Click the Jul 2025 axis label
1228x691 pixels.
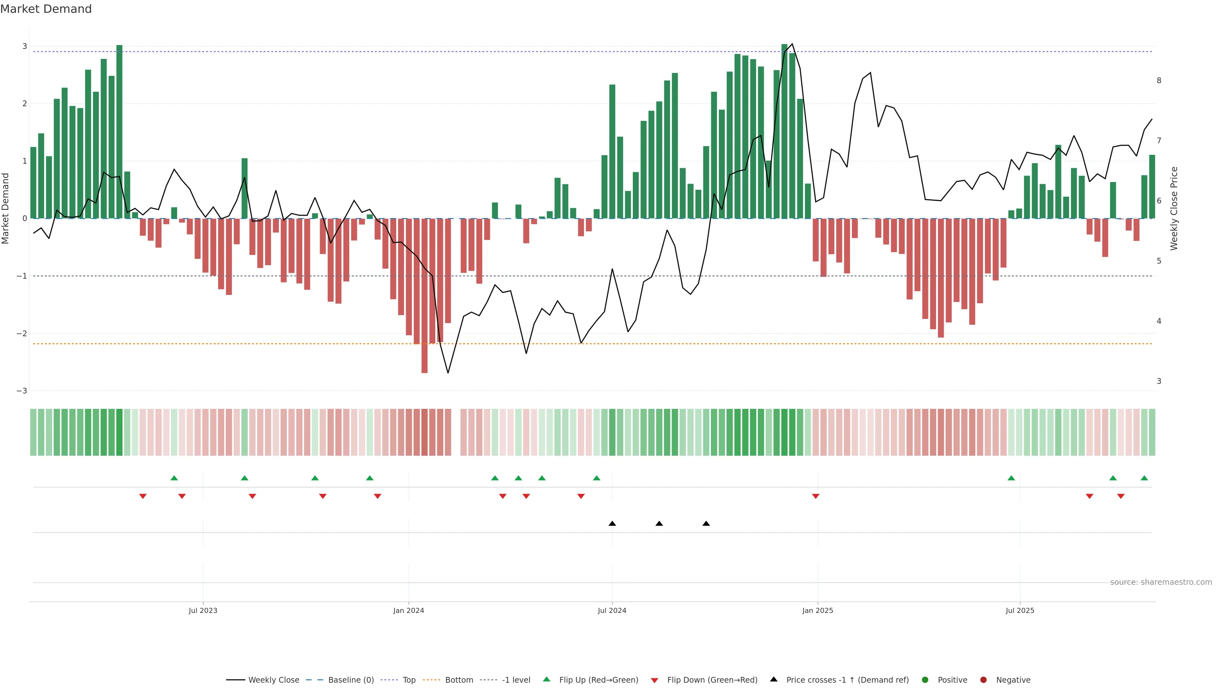(1020, 610)
